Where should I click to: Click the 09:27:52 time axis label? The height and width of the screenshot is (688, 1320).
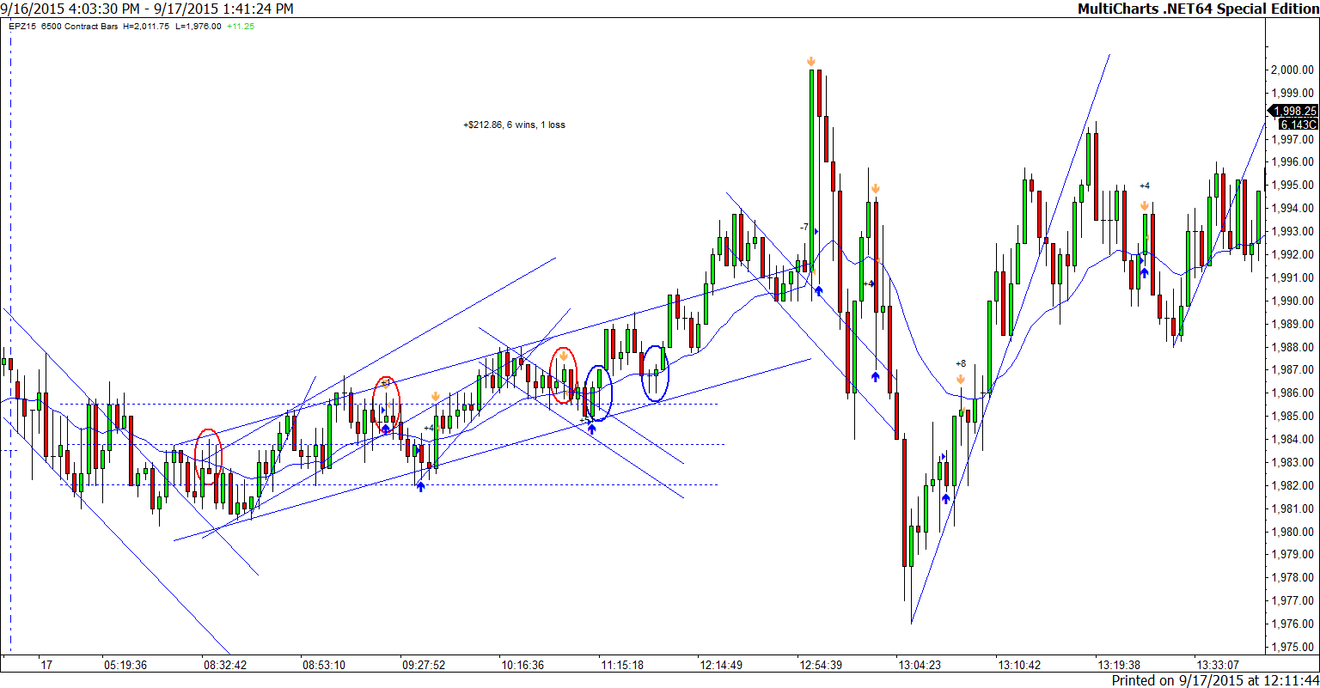(424, 665)
